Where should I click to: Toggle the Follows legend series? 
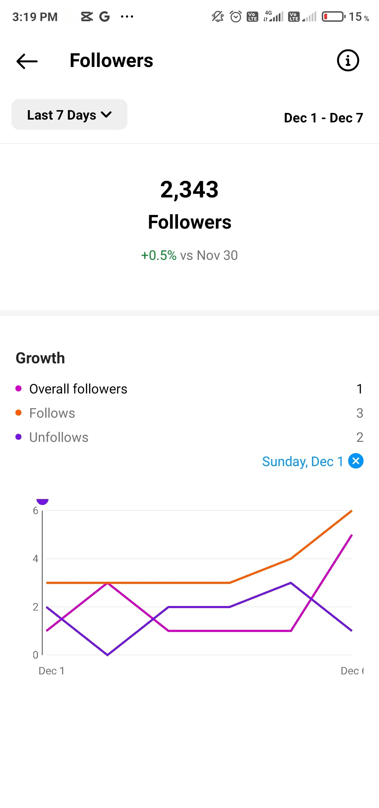point(52,413)
